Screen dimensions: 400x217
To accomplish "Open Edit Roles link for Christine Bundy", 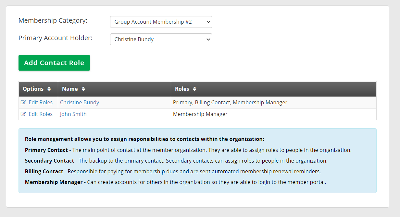I will click(x=41, y=102).
